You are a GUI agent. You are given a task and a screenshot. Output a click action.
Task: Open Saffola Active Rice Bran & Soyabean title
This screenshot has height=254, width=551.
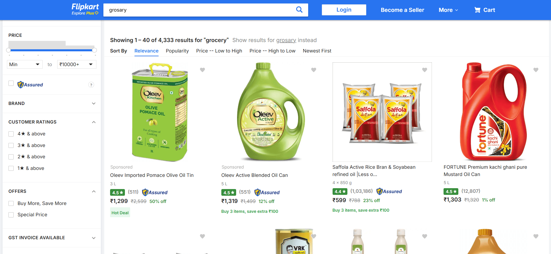point(374,170)
